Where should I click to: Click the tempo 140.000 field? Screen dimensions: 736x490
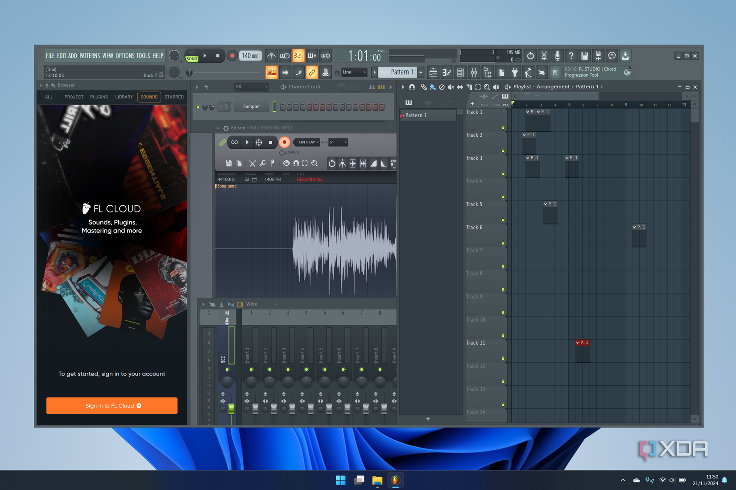(250, 56)
